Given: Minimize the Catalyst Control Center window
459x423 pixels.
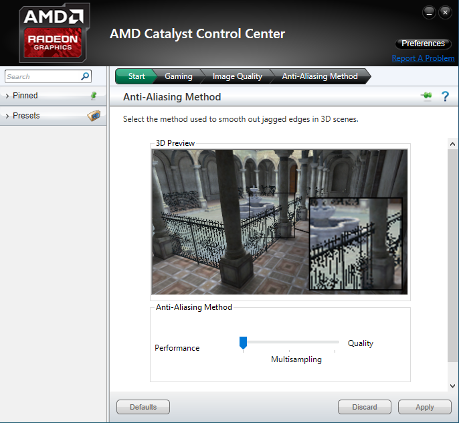Looking at the screenshot, I should point(429,13).
